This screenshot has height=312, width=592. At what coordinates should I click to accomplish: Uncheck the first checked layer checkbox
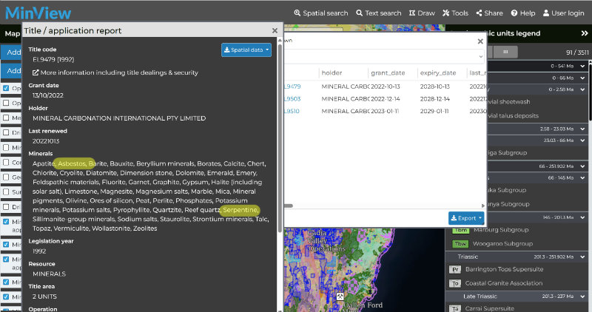(6, 88)
